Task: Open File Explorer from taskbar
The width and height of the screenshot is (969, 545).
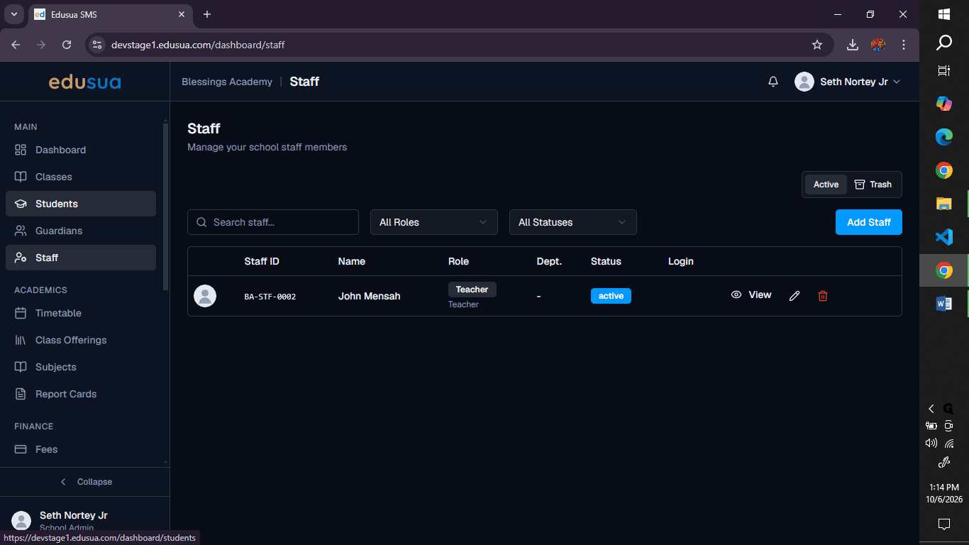Action: point(944,204)
